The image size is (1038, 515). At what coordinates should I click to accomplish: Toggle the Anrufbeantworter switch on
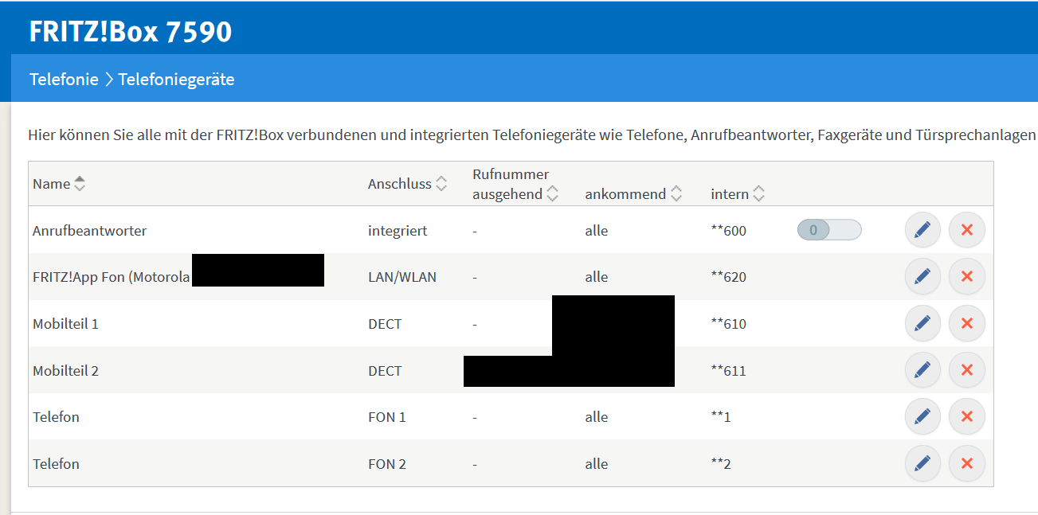pos(829,230)
